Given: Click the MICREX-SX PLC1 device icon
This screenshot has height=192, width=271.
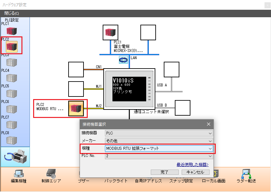Looking at the screenshot, I should 110,32.
